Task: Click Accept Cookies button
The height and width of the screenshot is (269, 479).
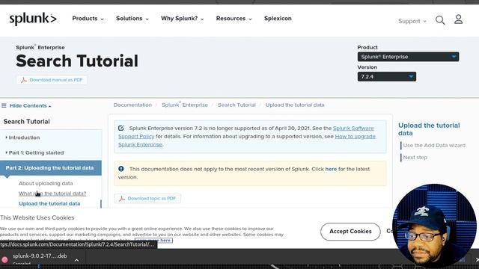Action: [x=350, y=232]
